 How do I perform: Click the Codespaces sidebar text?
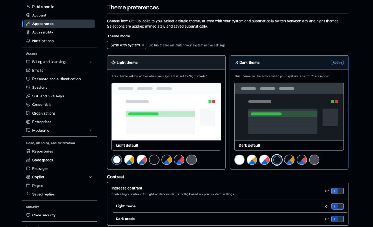[x=43, y=160]
